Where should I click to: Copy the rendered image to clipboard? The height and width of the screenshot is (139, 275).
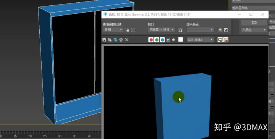110,40
